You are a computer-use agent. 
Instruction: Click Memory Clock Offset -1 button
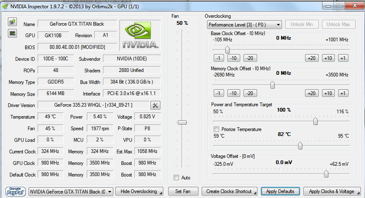(219, 93)
